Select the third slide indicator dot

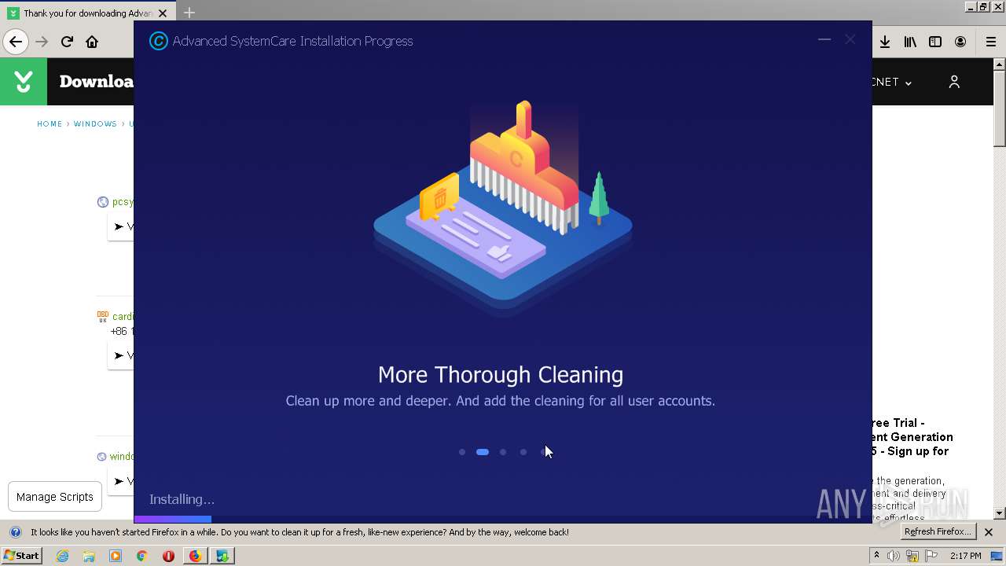point(503,452)
